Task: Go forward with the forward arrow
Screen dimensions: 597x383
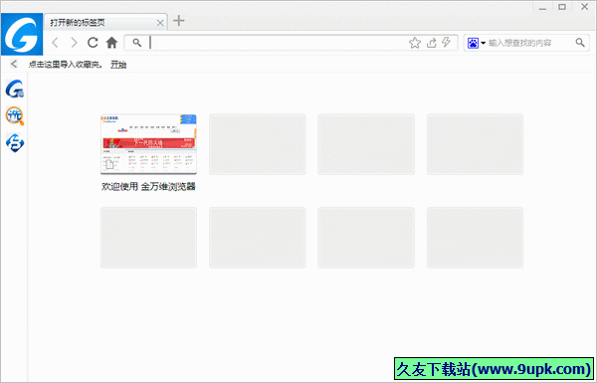Action: click(74, 43)
